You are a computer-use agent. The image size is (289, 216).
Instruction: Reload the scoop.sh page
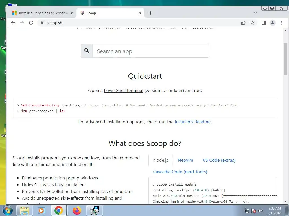[x=31, y=23]
